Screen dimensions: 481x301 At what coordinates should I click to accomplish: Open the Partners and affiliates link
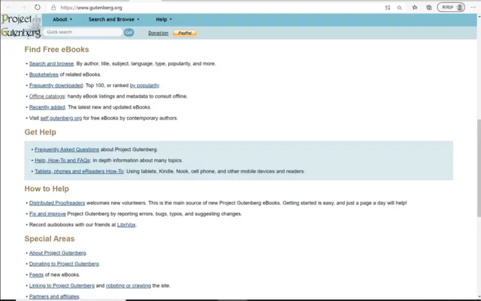[54, 296]
